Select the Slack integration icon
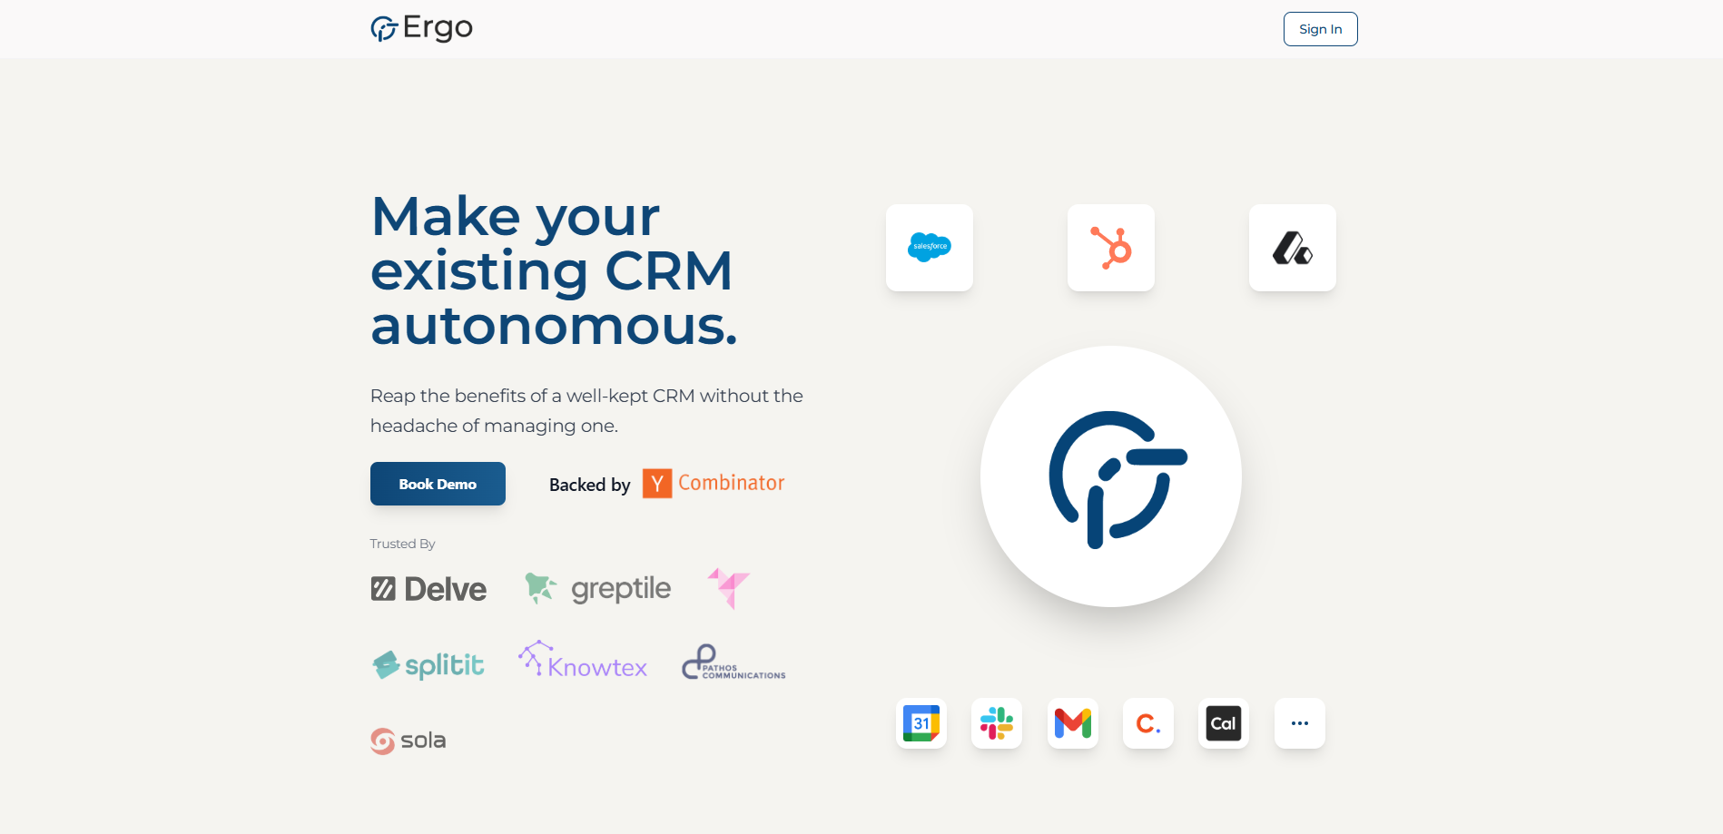 coord(996,723)
